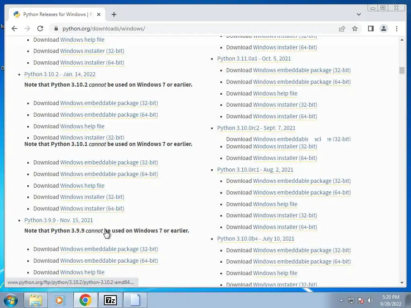Viewport: 411px width, 308px height.
Task: Open the tab search dropdown chevron
Action: click(x=358, y=14)
